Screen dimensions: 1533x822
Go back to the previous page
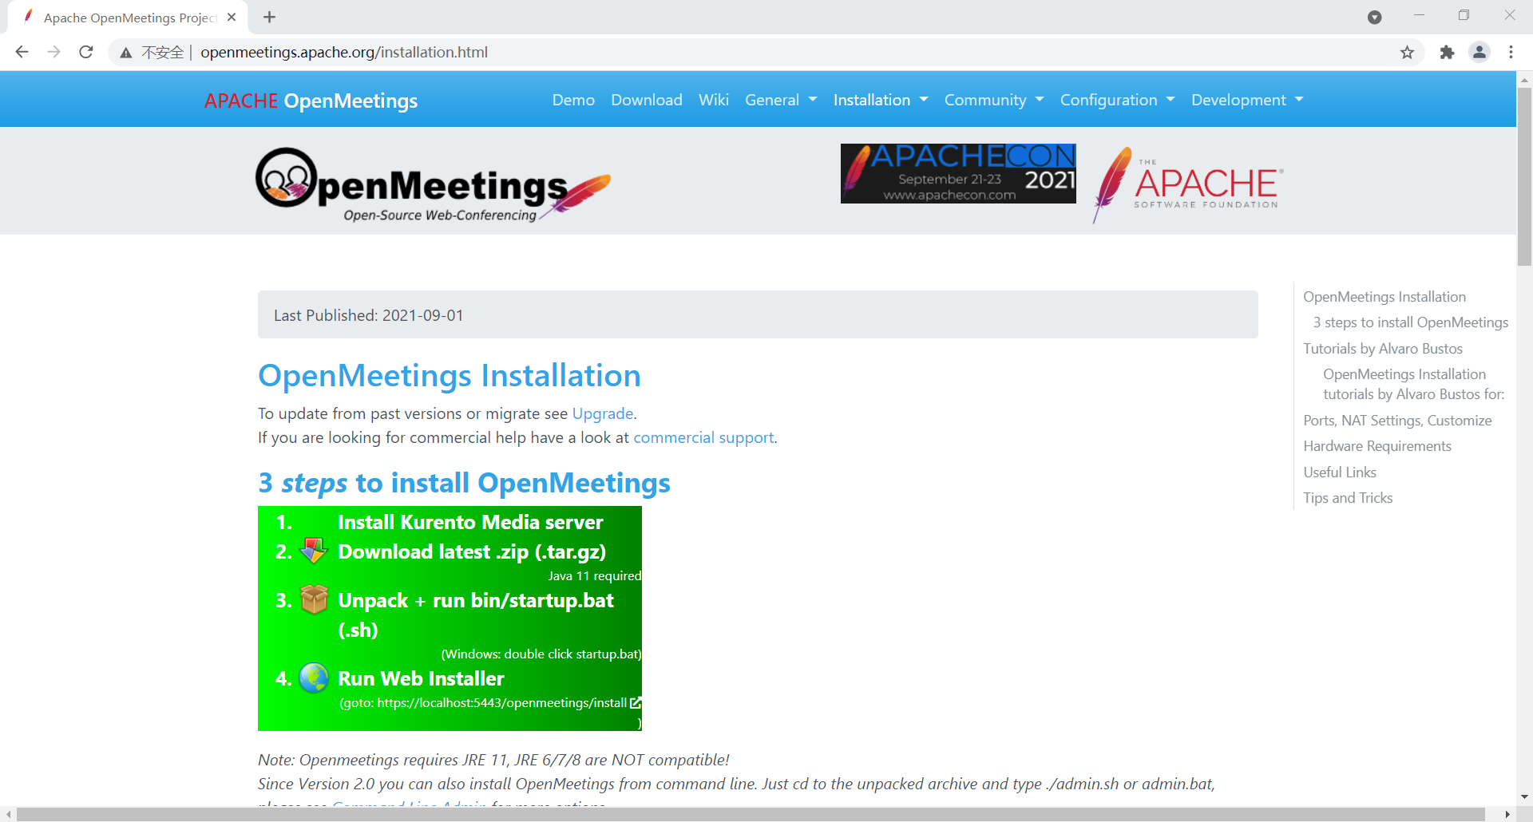tap(22, 52)
